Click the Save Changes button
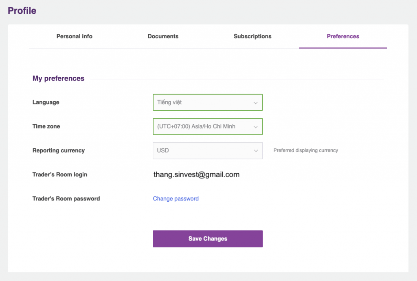The height and width of the screenshot is (281, 417). point(208,239)
